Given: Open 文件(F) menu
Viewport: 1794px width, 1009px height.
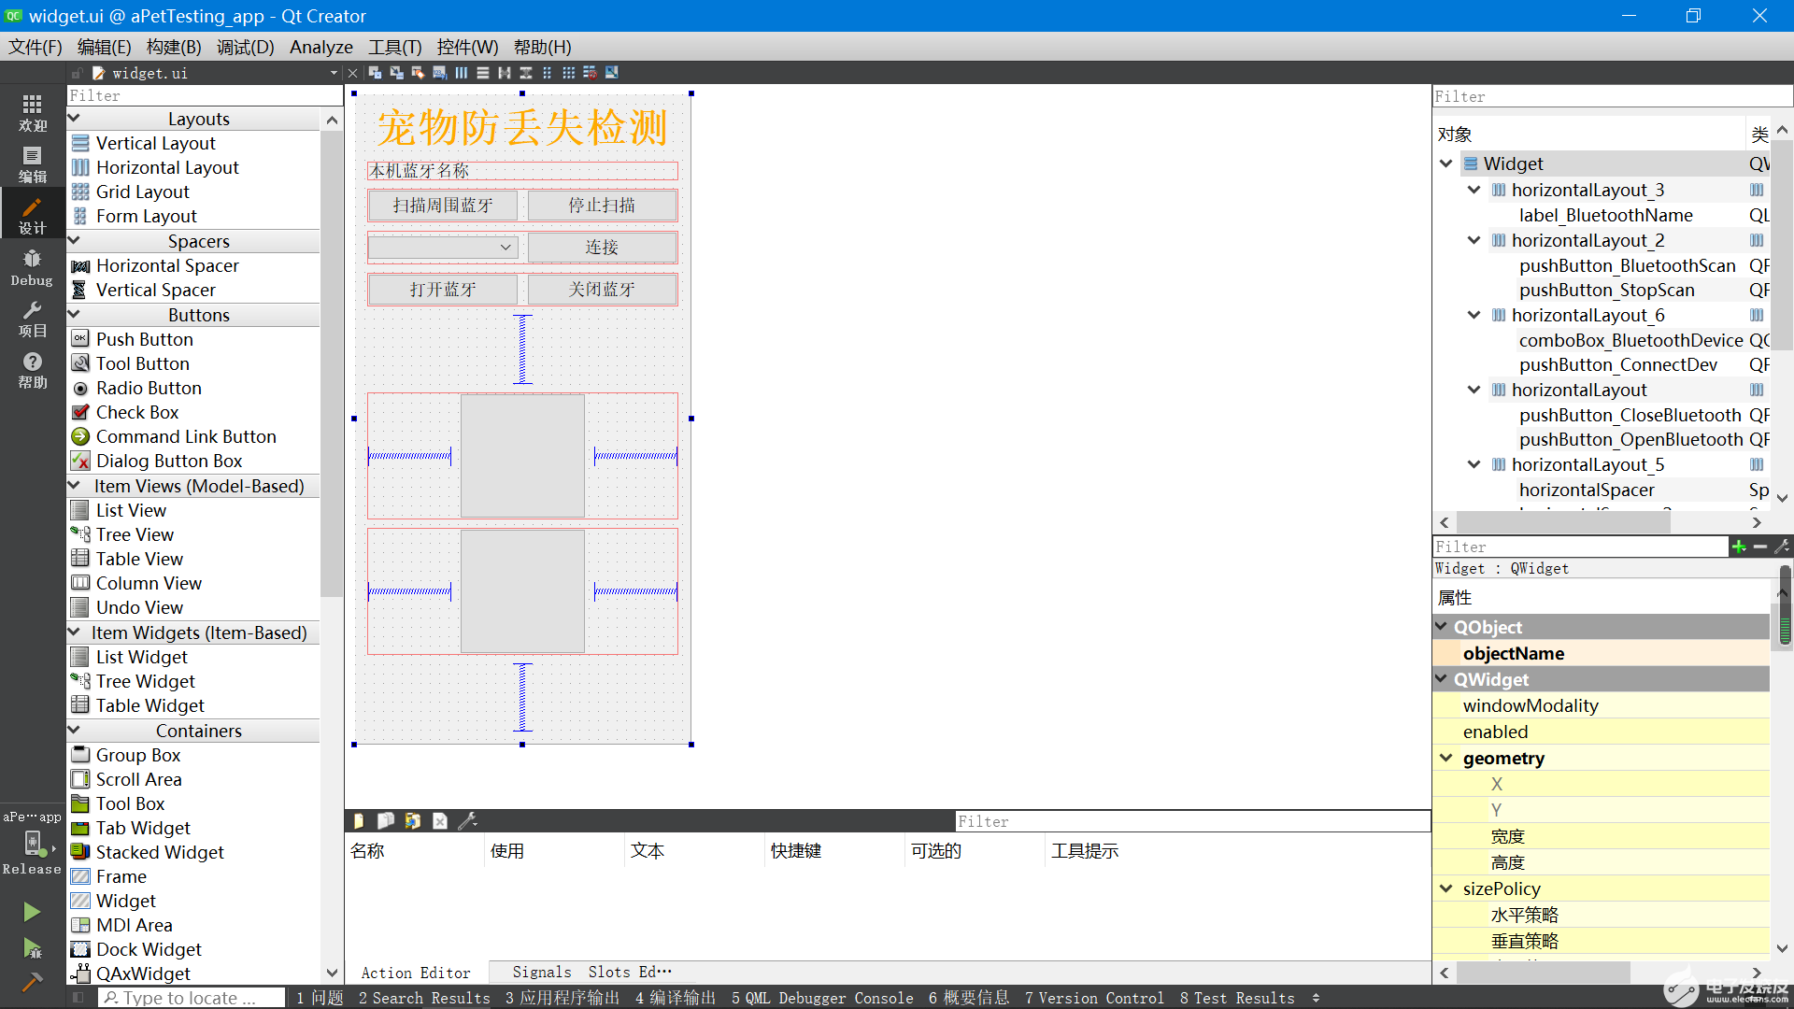Looking at the screenshot, I should (36, 47).
